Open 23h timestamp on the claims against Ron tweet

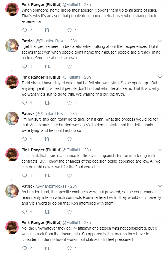[87, 150]
